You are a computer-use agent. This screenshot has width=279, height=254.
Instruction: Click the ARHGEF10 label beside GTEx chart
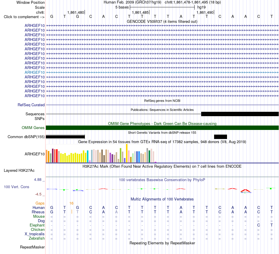[35, 154]
